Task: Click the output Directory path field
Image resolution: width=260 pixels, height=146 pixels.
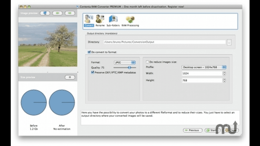Action: pyautogui.click(x=164, y=42)
